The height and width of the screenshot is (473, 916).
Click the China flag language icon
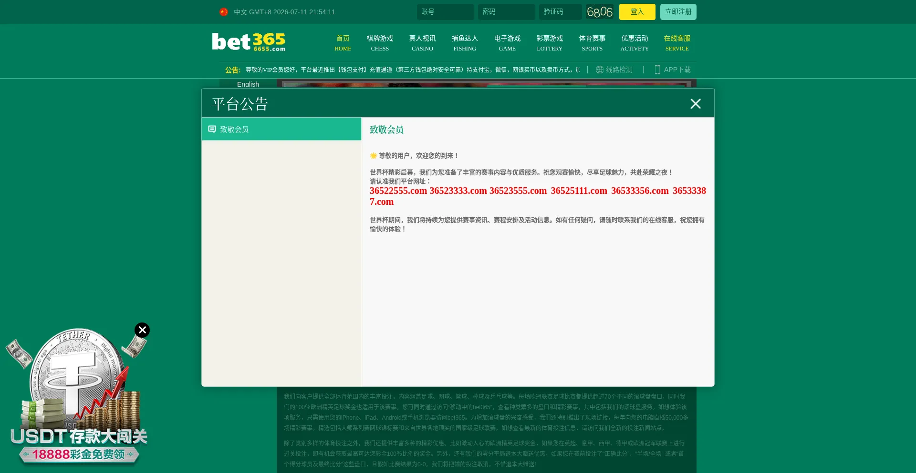[x=224, y=12]
